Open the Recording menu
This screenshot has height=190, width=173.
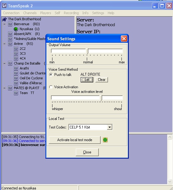71,13
